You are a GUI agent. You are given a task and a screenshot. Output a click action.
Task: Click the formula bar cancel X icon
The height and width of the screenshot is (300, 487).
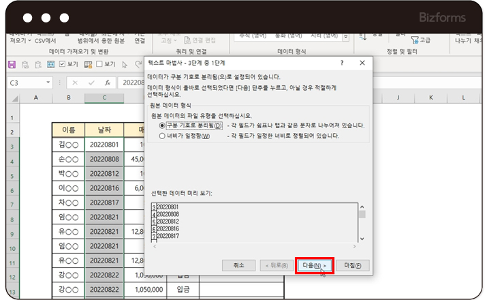[74, 82]
